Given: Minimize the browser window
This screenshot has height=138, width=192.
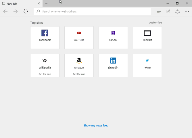Looking at the screenshot, I should coord(168,3).
